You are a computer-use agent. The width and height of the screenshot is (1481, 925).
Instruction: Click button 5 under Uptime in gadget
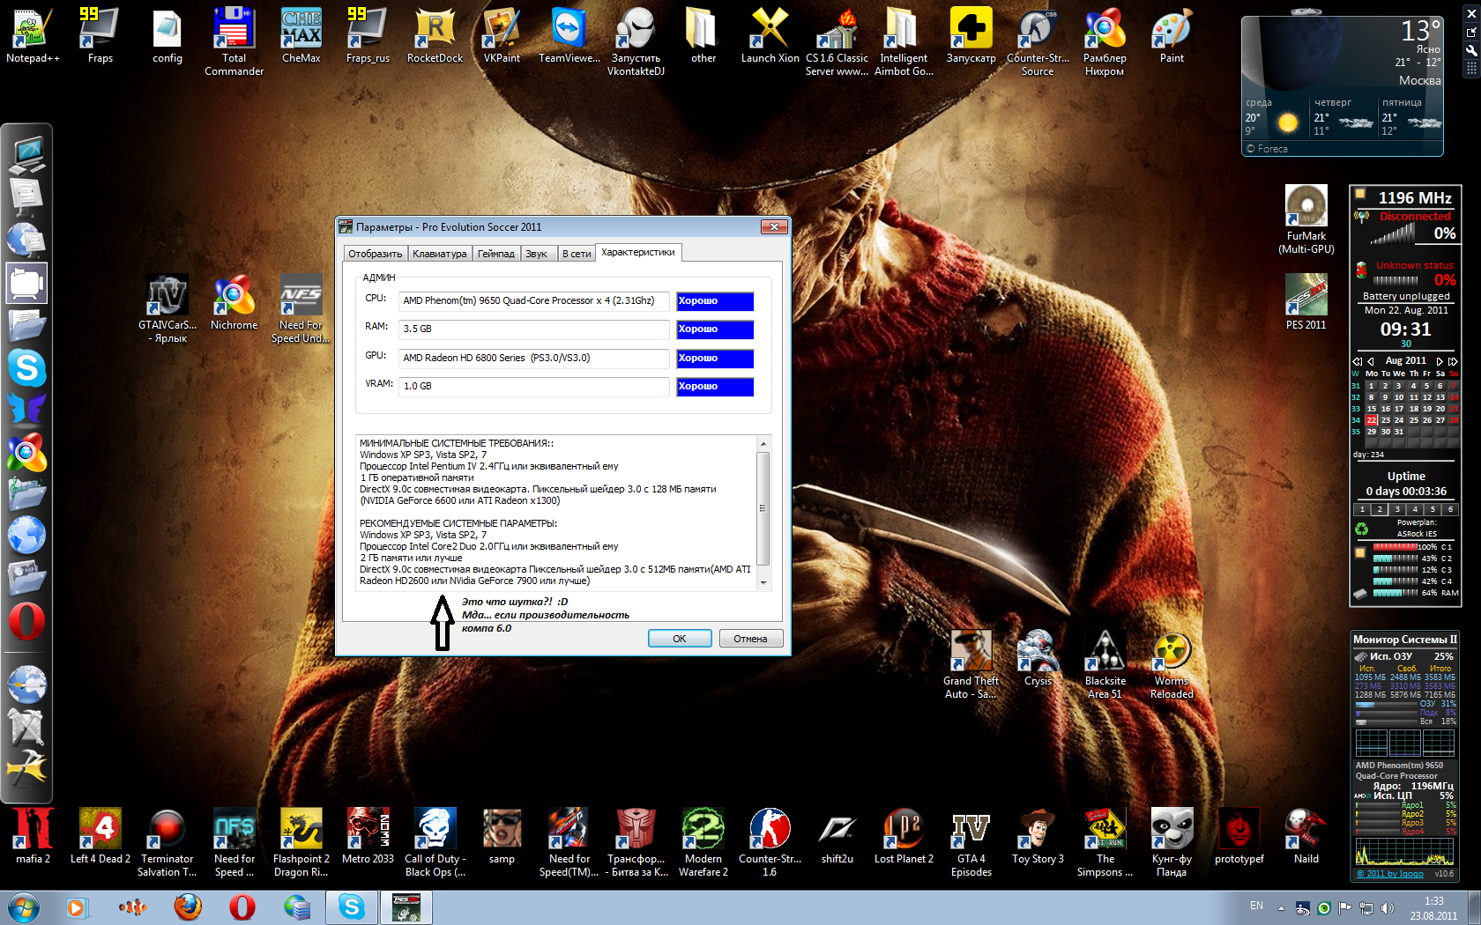(x=1433, y=509)
